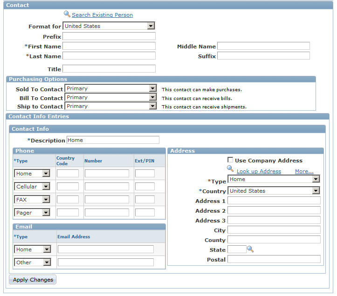Click the Prefix input field

(x=109, y=36)
